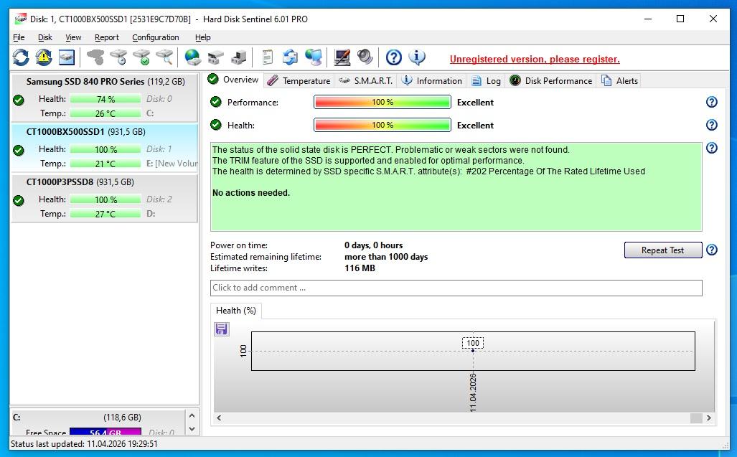
Task: Click the Repeat Test button
Action: [662, 250]
